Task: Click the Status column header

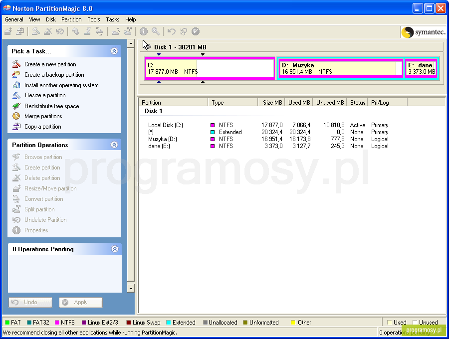Action: 357,102
